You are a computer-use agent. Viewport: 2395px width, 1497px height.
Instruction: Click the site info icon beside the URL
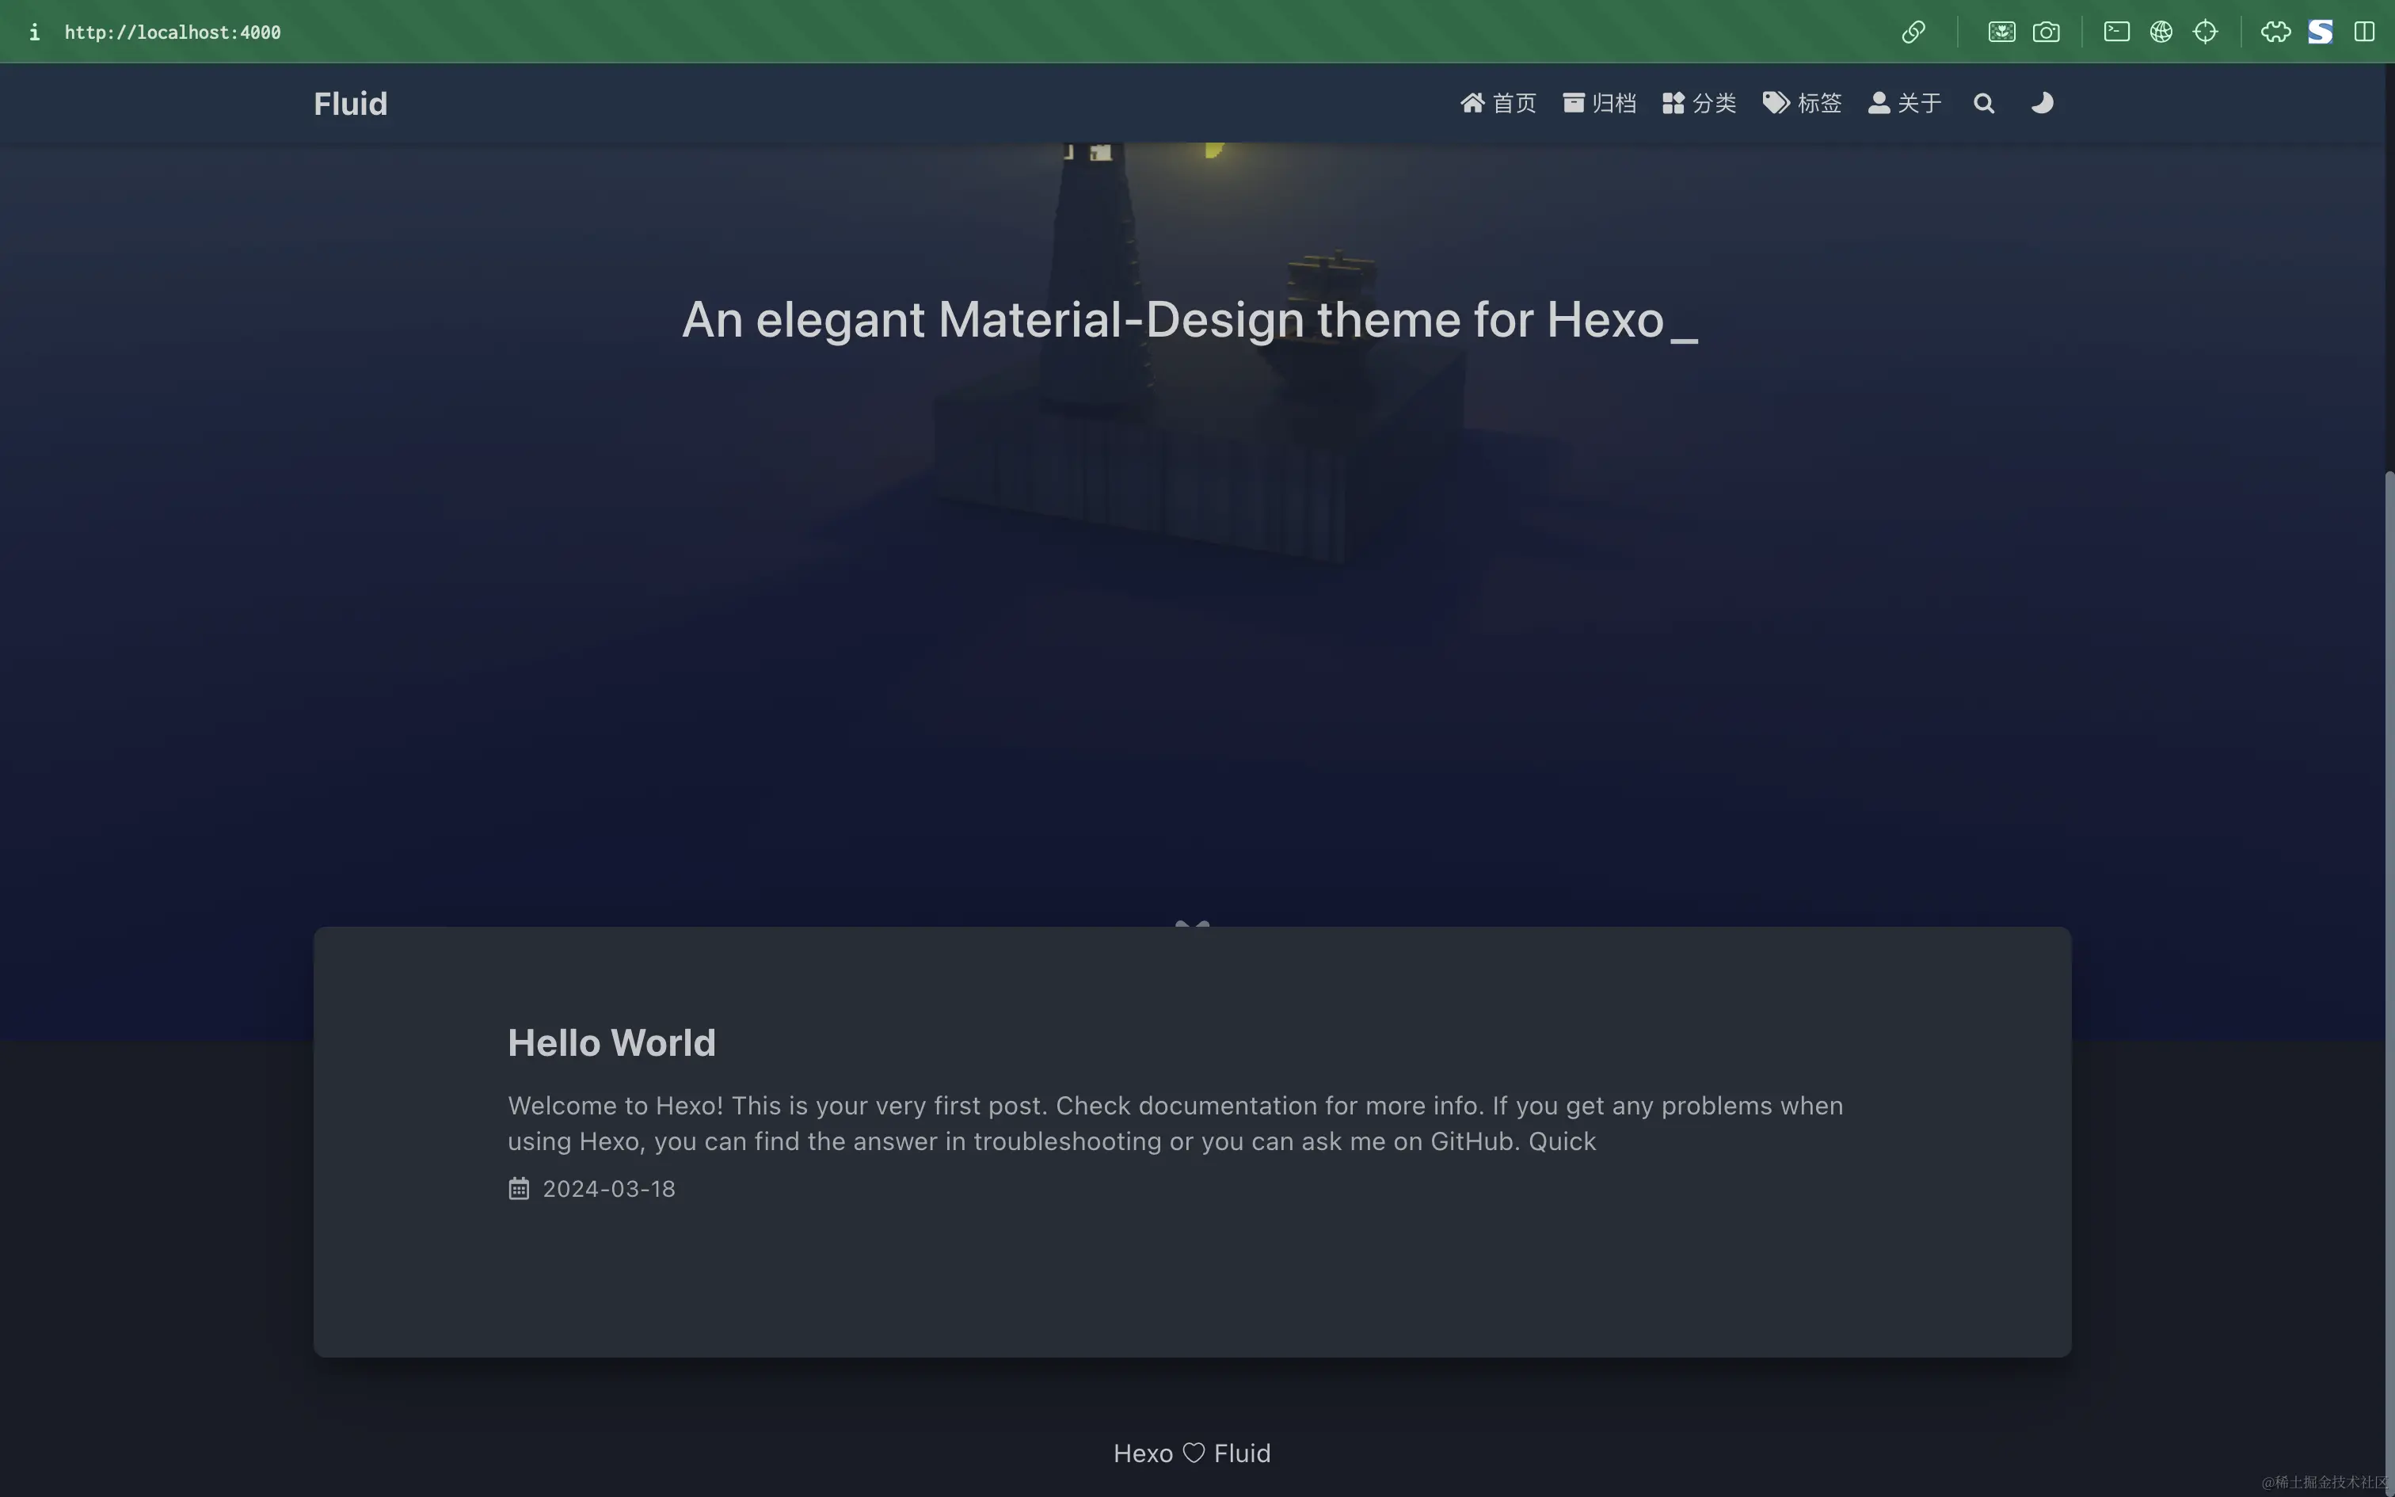pos(35,32)
